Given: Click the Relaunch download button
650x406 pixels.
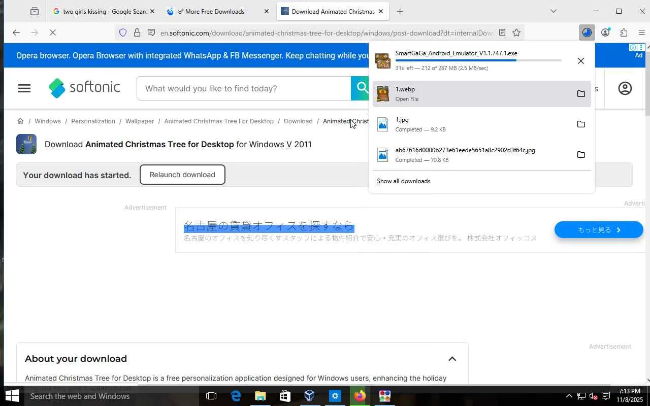Looking at the screenshot, I should pos(182,175).
